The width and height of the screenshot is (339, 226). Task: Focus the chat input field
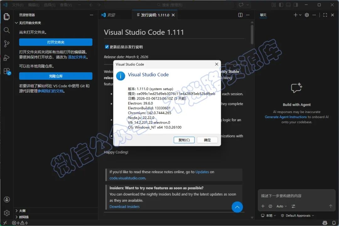click(296, 196)
